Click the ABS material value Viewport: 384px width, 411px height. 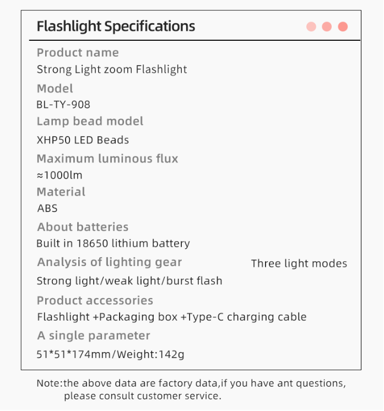(x=47, y=208)
